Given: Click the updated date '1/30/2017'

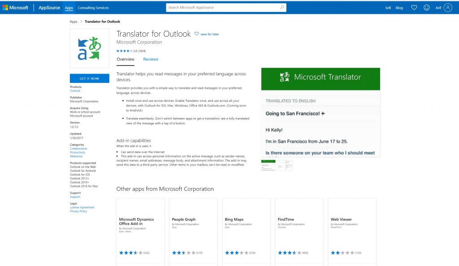Looking at the screenshot, I should [76, 138].
